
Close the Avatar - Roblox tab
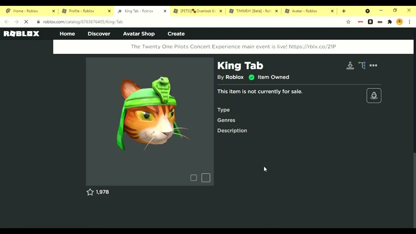click(x=332, y=11)
